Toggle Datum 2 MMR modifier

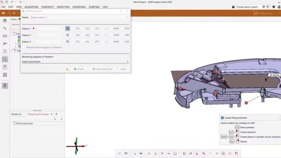tap(116, 35)
